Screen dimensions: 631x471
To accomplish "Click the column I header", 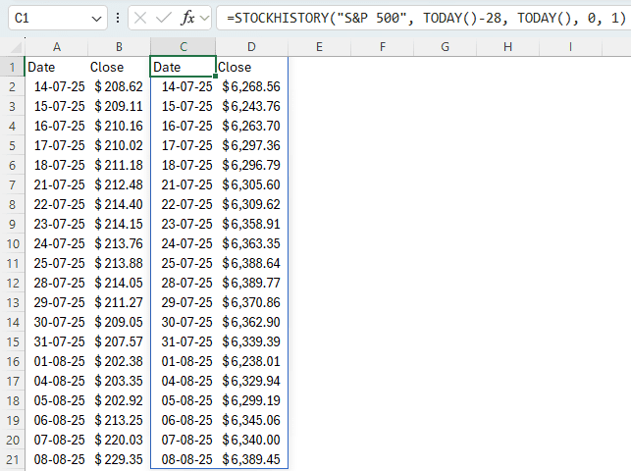I will pyautogui.click(x=570, y=46).
